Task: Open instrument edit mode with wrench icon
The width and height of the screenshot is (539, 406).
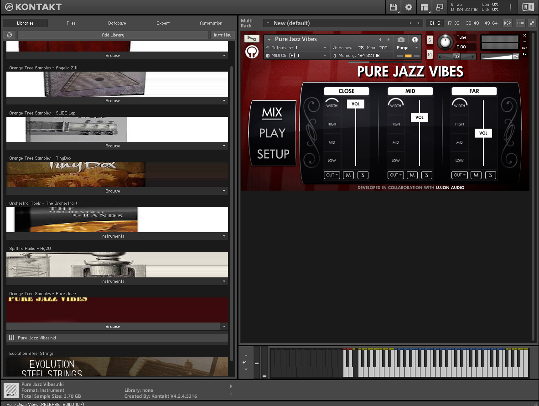Action: (x=252, y=39)
